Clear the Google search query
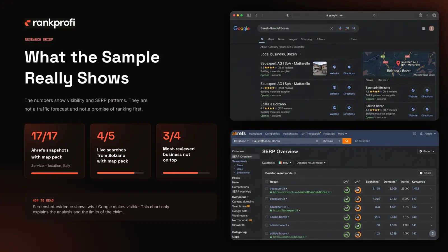Viewport: 448px width, 252px height. [332, 28]
